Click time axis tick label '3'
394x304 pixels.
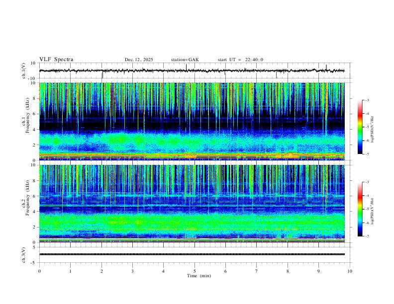(x=132, y=271)
